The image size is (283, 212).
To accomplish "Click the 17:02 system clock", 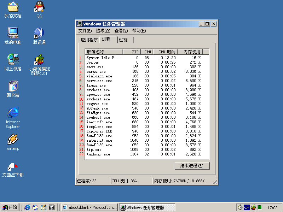I will coord(272,208).
